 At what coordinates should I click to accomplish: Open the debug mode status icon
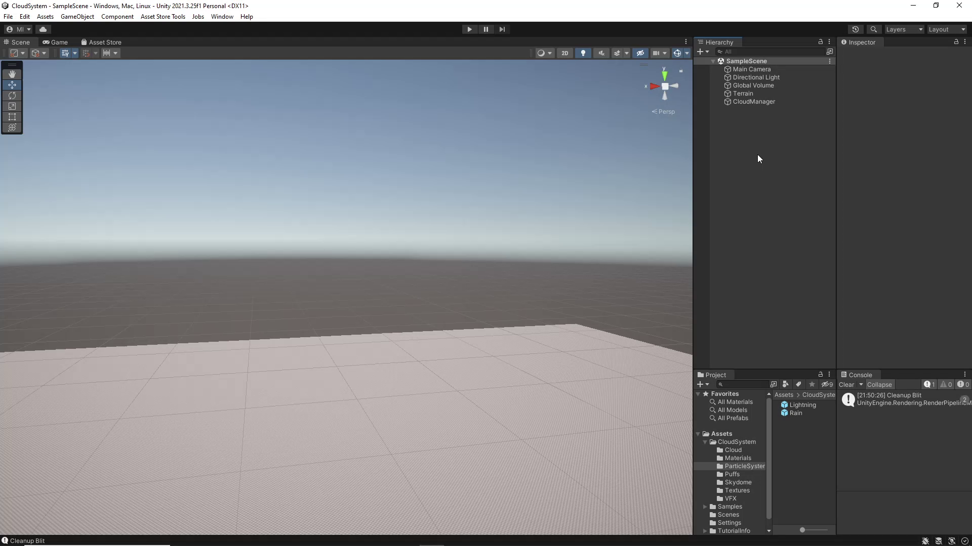coord(925,541)
